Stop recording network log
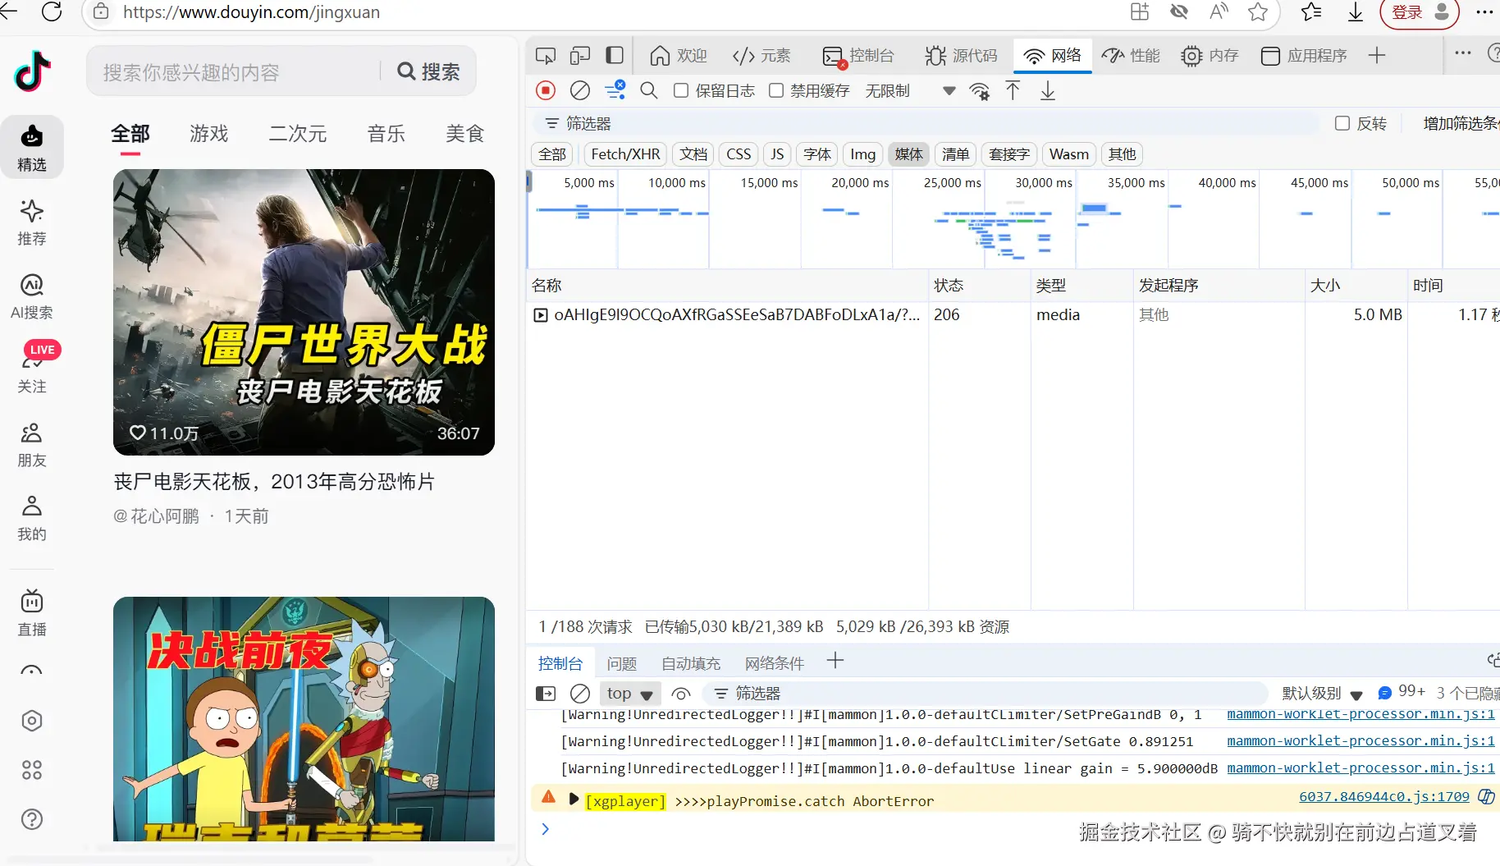Screen dimensions: 1500x866 point(546,90)
